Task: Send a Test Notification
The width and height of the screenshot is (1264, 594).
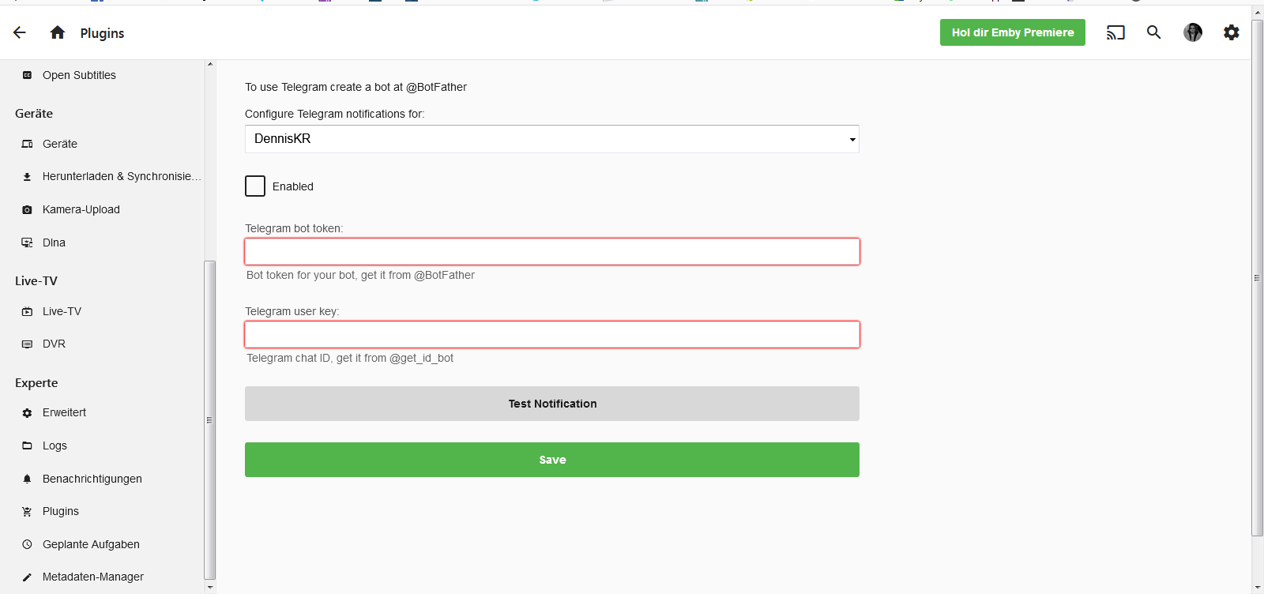Action: pyautogui.click(x=552, y=404)
